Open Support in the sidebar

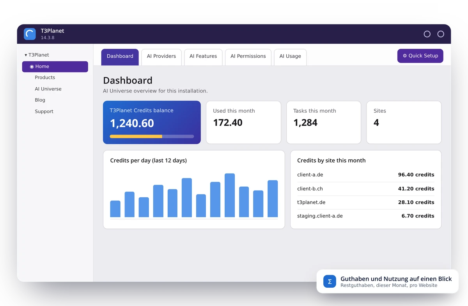[44, 111]
